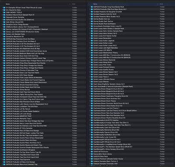175x167 pixels.
Task: Click folder icon of CAPSUN ProAudio Lofi By Nature
Action: coord(4,109)
